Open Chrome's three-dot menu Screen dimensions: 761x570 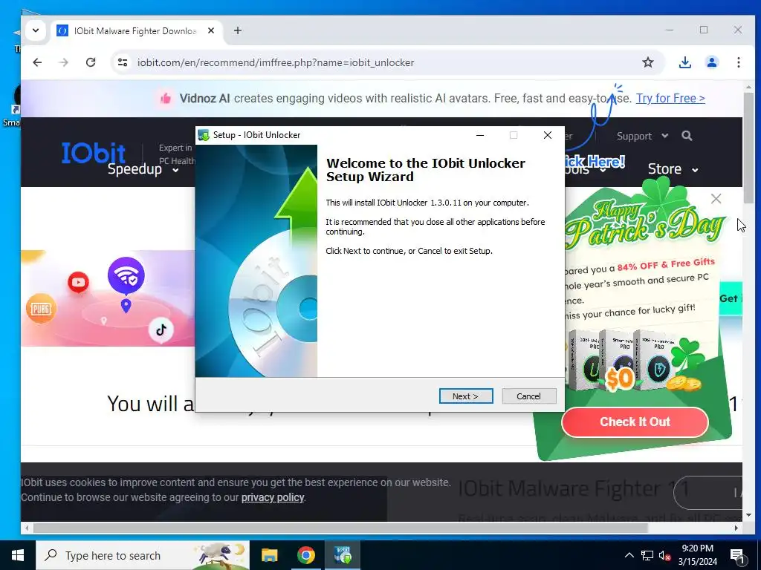coord(738,62)
